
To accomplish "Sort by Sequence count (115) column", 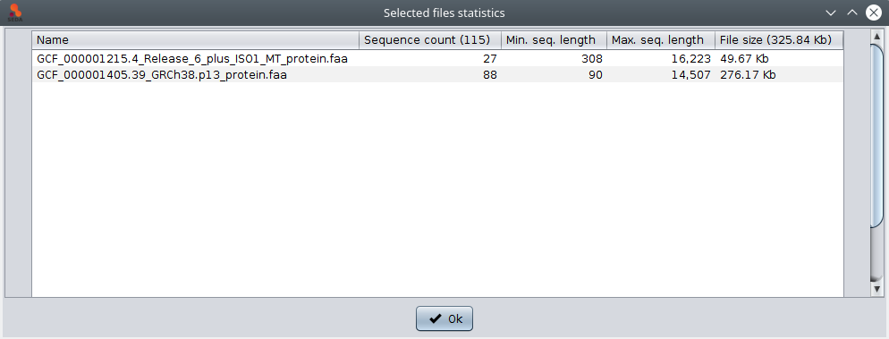I will [430, 40].
